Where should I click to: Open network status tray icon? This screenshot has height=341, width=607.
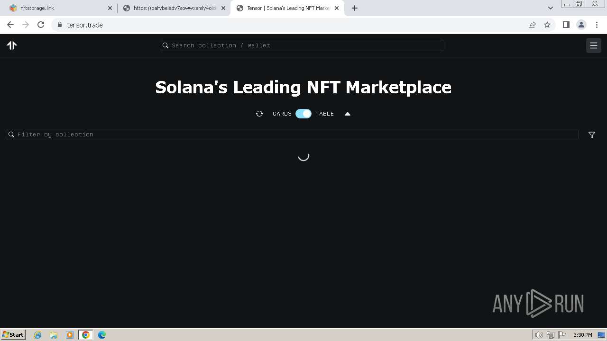click(551, 335)
